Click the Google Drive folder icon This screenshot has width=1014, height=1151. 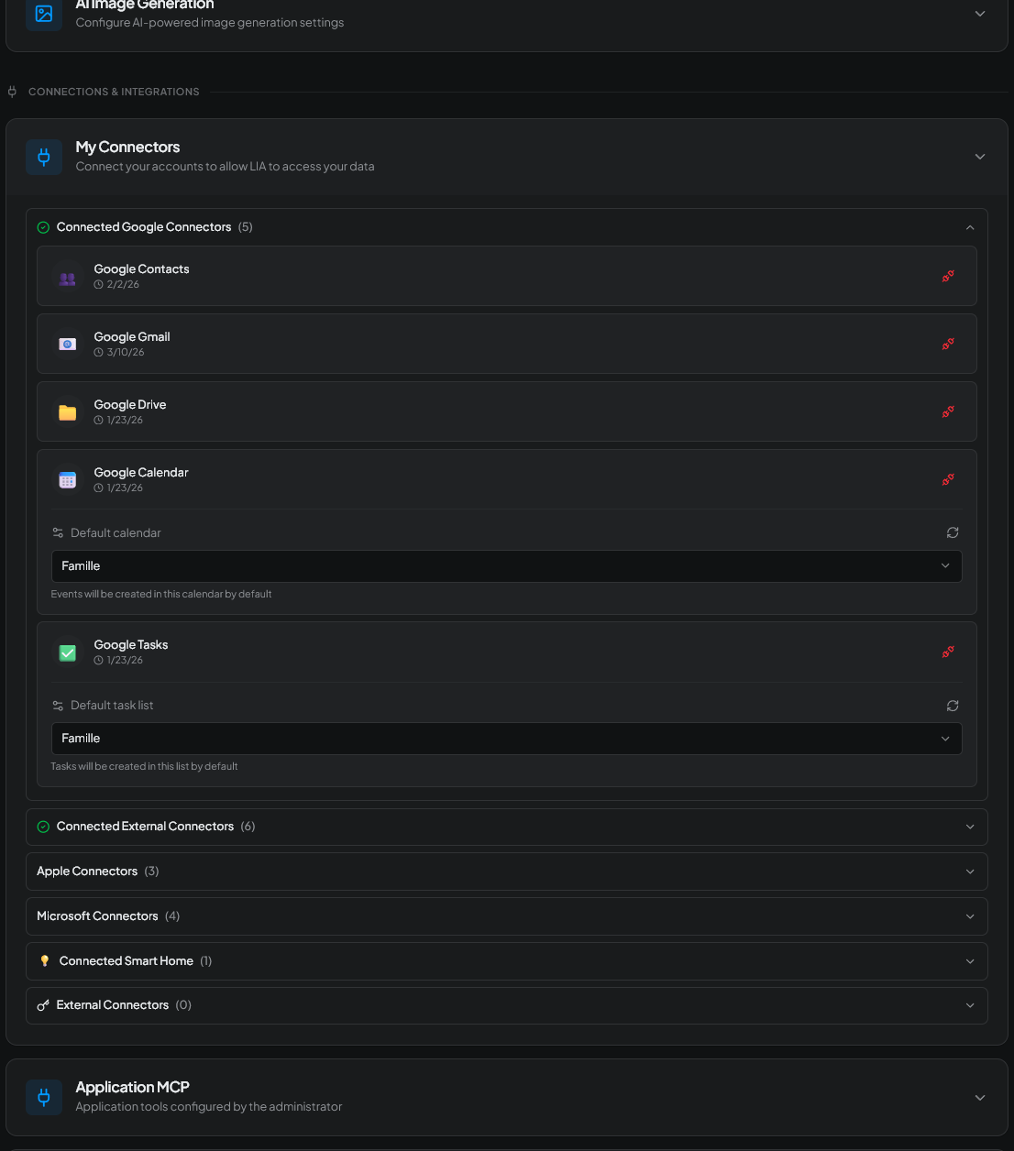coord(68,412)
